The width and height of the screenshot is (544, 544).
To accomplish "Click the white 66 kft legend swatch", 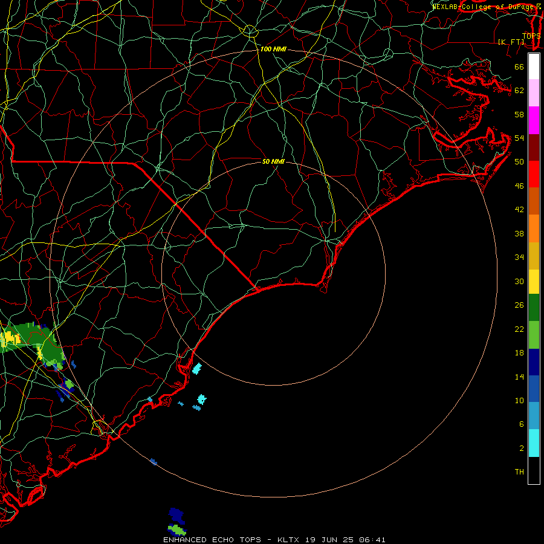I will click(534, 66).
